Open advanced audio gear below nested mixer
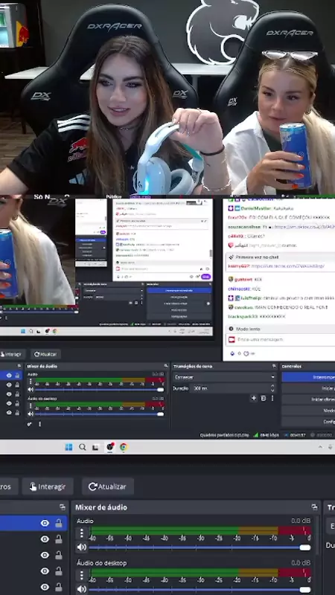 pos(30,424)
